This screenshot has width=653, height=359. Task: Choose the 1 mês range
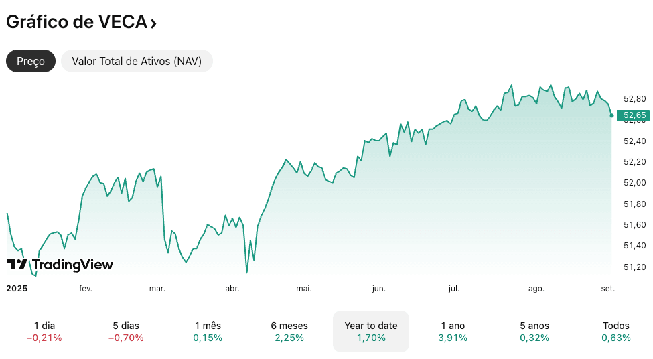[x=208, y=332]
